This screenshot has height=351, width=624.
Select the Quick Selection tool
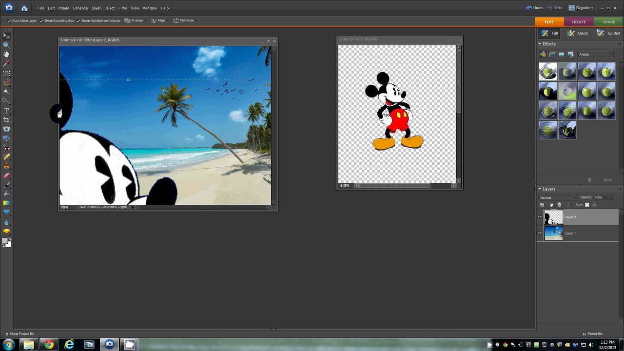pyautogui.click(x=6, y=101)
